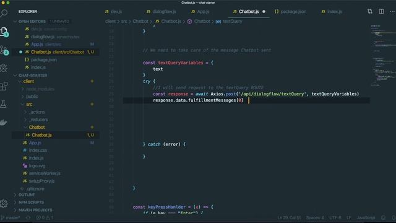Open the Docker view icon

(4, 123)
